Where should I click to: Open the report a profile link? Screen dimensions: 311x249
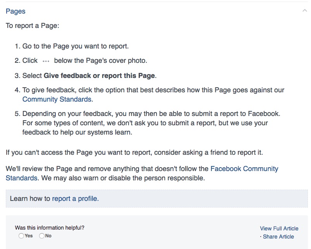pyautogui.click(x=75, y=199)
